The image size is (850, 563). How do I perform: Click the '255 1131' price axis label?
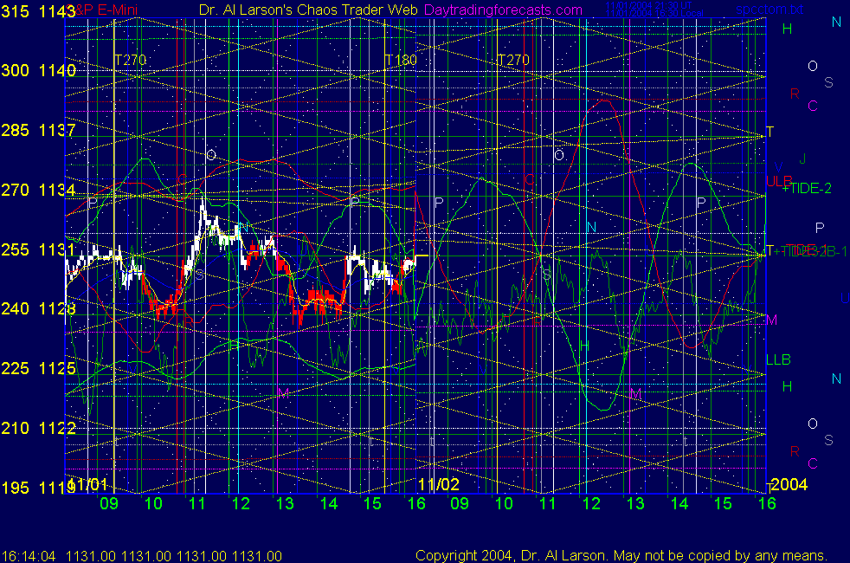(38, 249)
